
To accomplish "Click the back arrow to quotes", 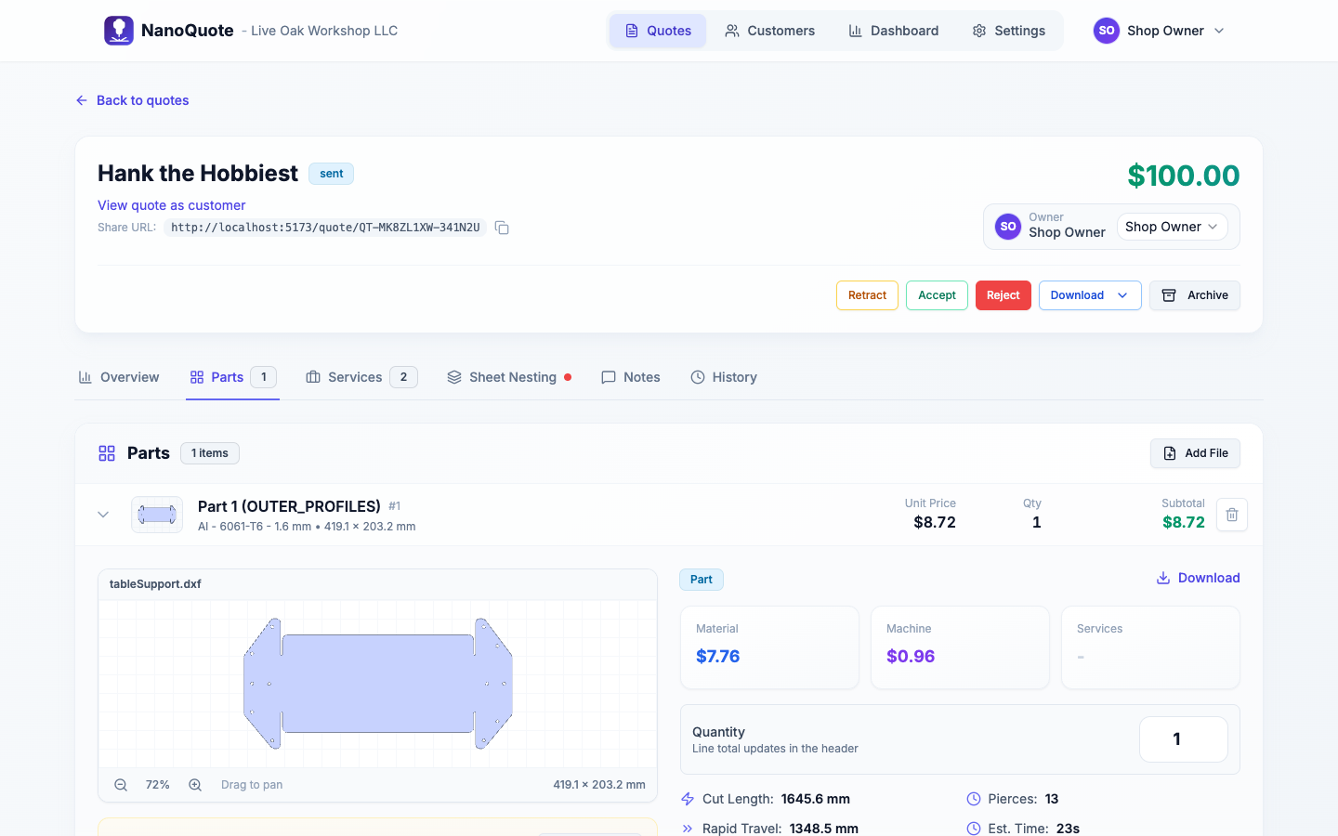I will coord(82,100).
